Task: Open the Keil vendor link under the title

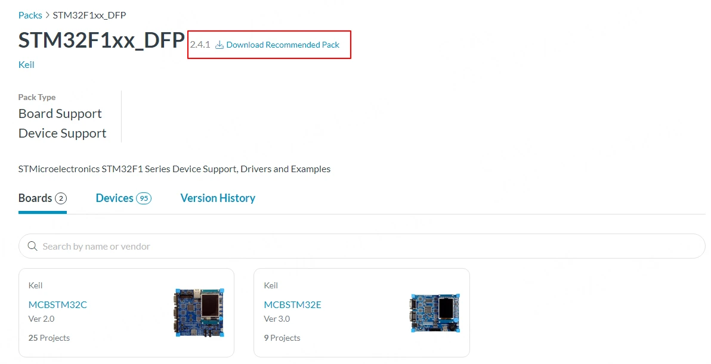Action: (26, 64)
